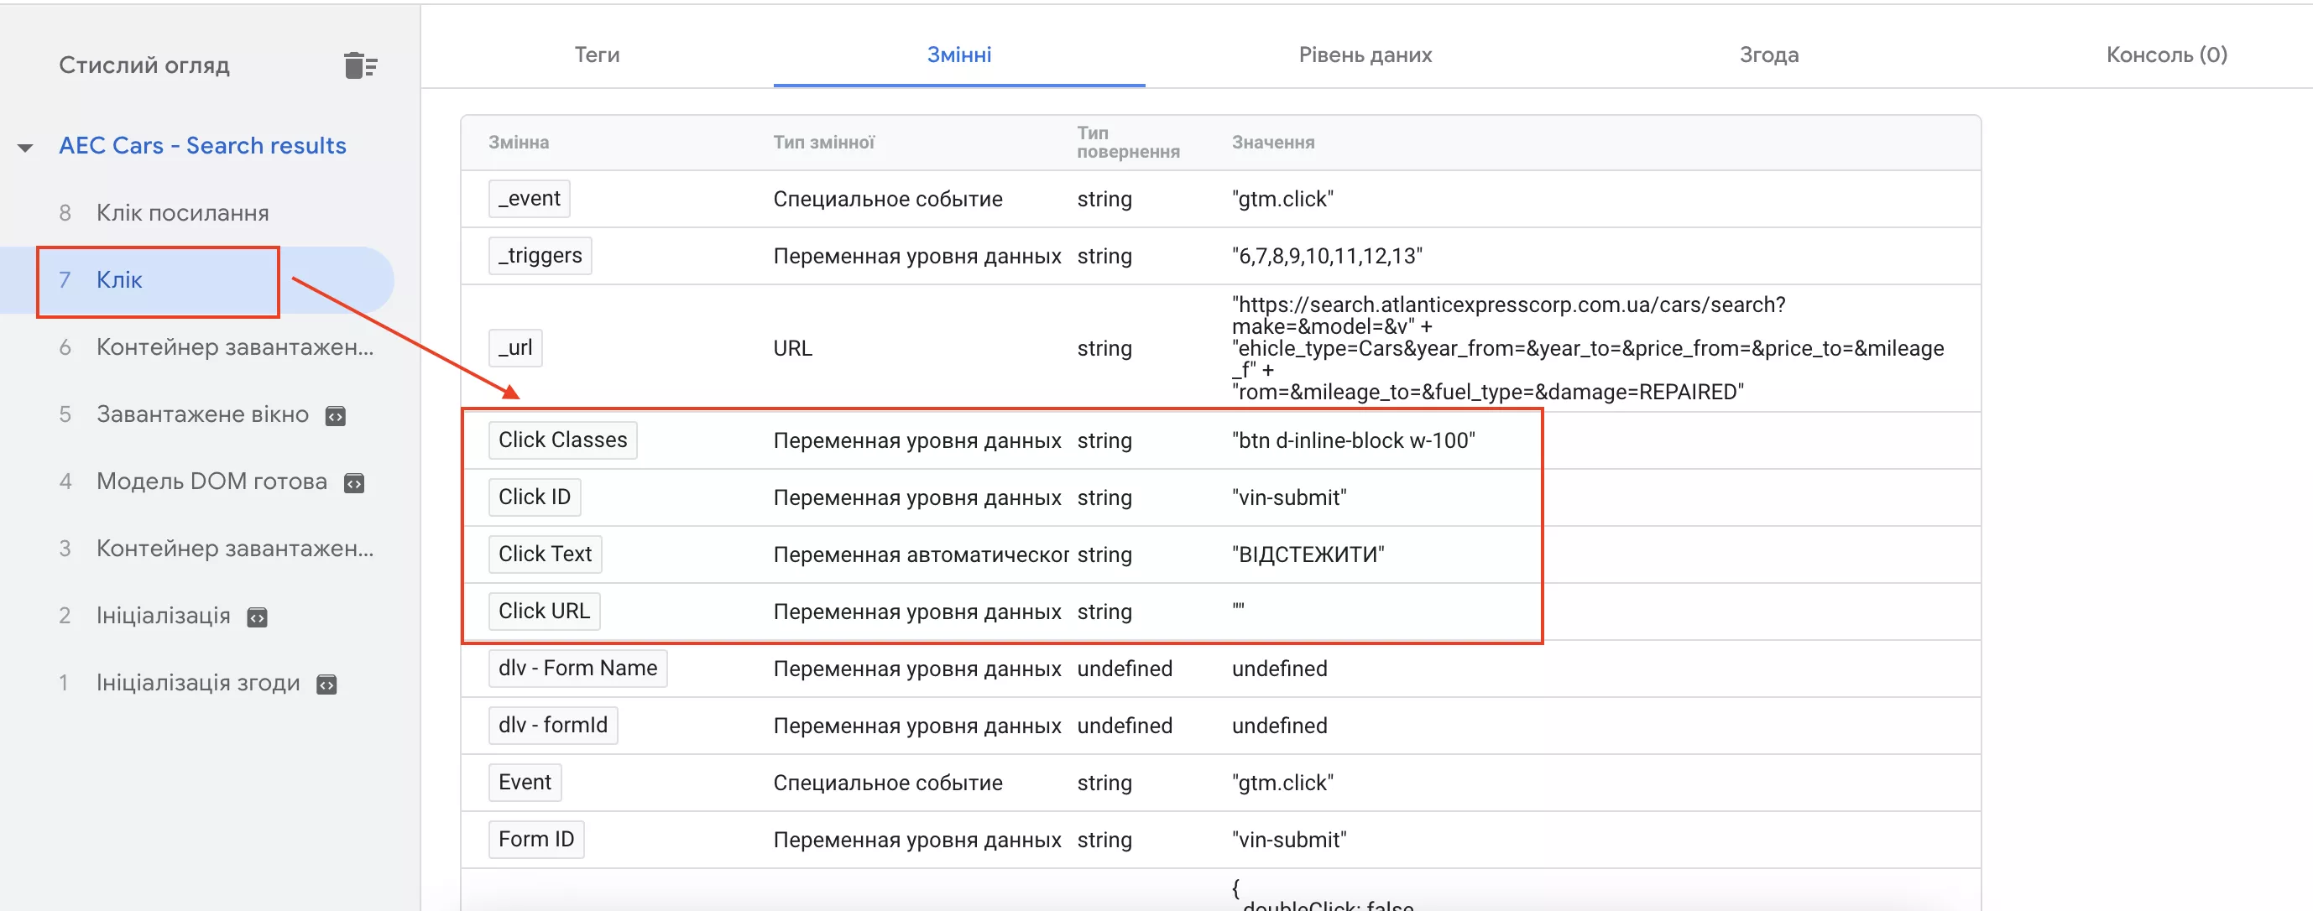The image size is (2313, 911).
Task: Click the Змінна column header
Action: (x=519, y=143)
